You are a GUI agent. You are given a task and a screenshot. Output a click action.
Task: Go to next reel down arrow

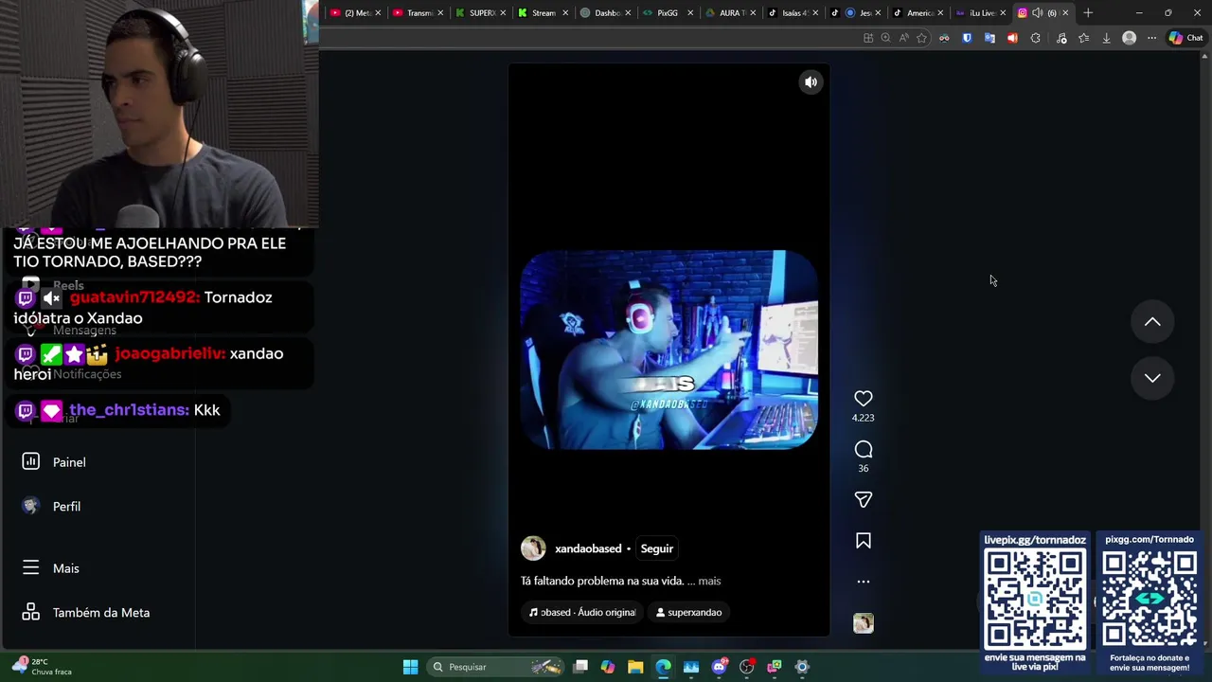pyautogui.click(x=1152, y=378)
